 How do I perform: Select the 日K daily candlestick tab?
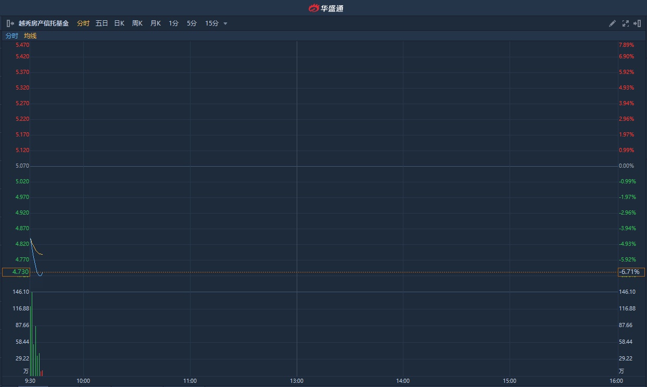119,23
